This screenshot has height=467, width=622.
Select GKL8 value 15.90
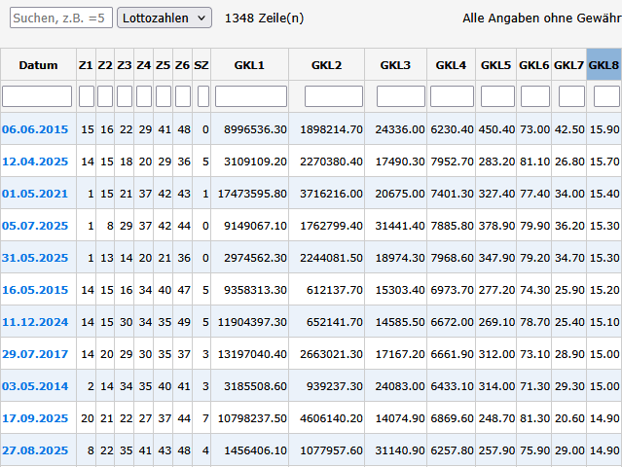click(604, 129)
